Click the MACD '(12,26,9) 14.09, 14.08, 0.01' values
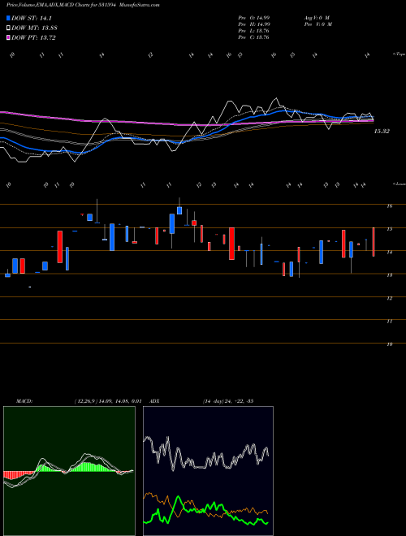Viewport: 406px width, 536px height. [x=108, y=401]
